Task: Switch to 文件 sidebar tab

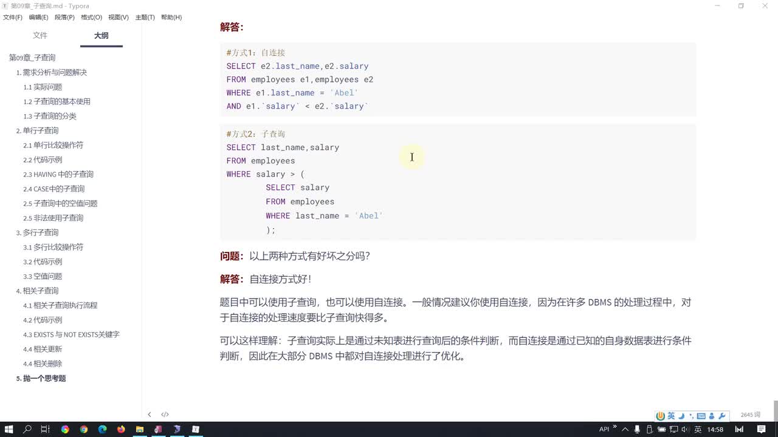Action: [40, 36]
